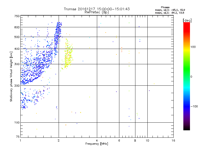Click the x-axis label 'Frequency [MHz]'
Viewport: 204px width, 153px height.
tap(97, 144)
